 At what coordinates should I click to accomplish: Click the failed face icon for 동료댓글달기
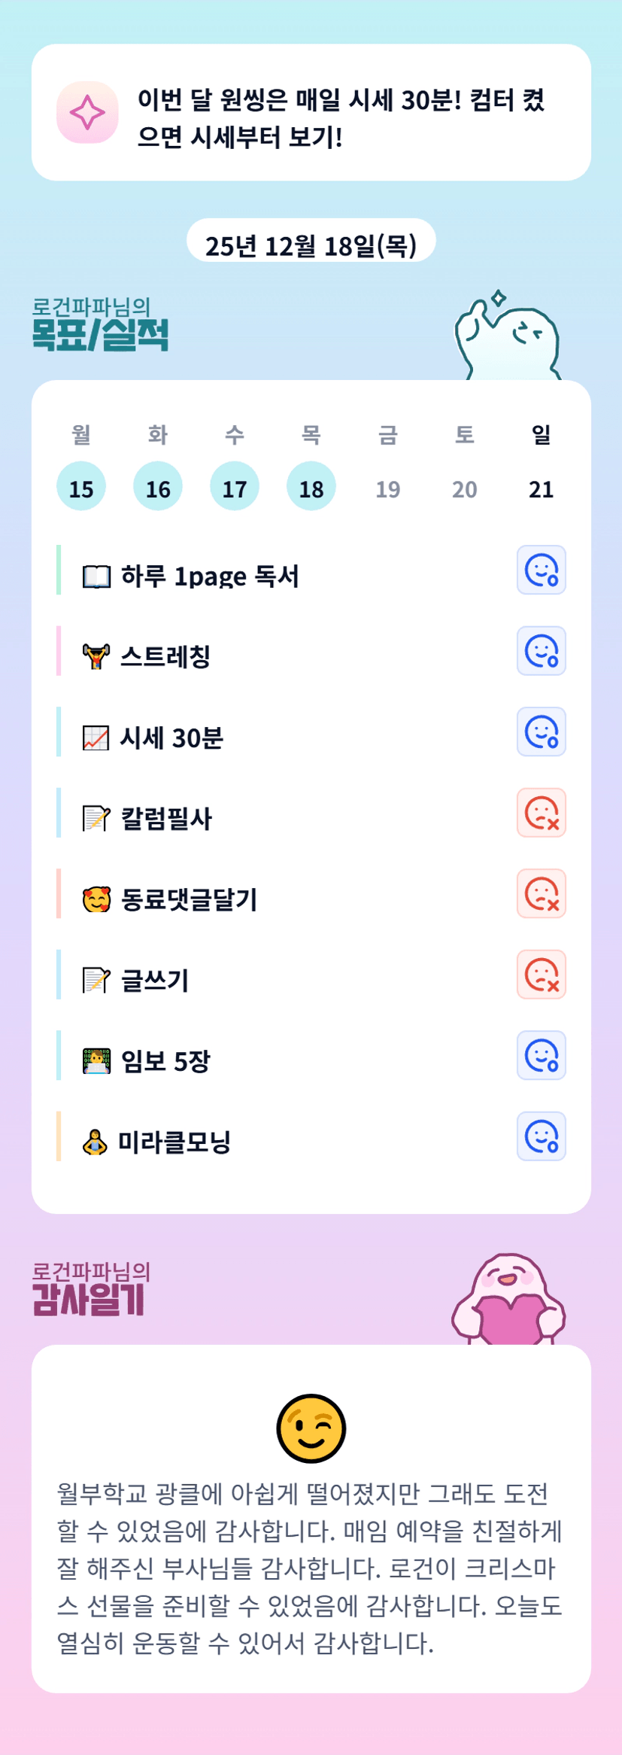click(541, 893)
